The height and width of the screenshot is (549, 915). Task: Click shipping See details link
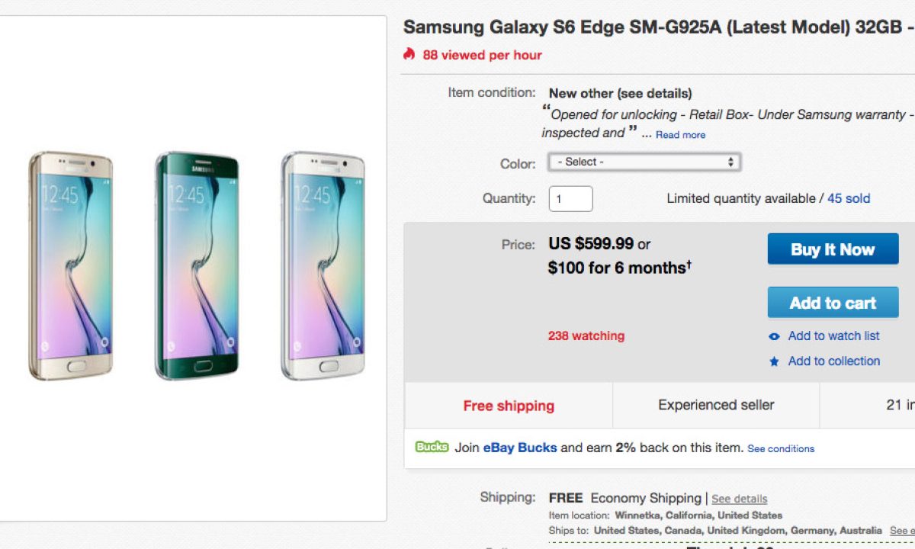click(740, 499)
